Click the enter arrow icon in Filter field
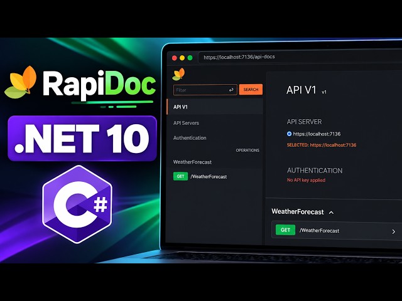402x301 pixels. click(231, 90)
